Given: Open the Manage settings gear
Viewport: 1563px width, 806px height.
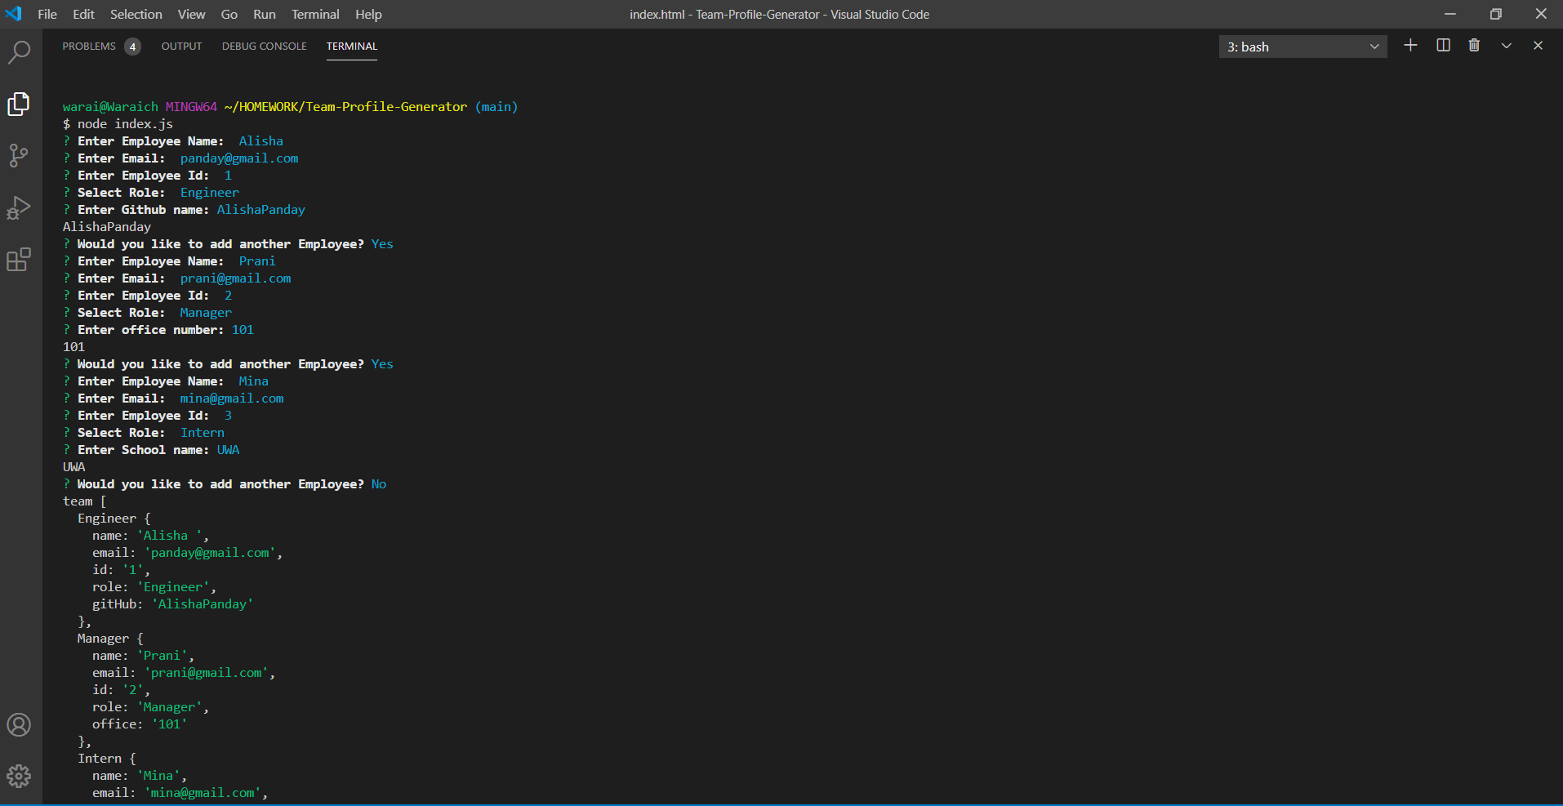Looking at the screenshot, I should [19, 776].
